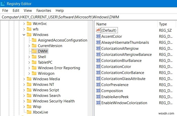The width and height of the screenshot is (177, 116).
Task: Click the tree pane vertical scrollbar
Action: click(x=90, y=68)
